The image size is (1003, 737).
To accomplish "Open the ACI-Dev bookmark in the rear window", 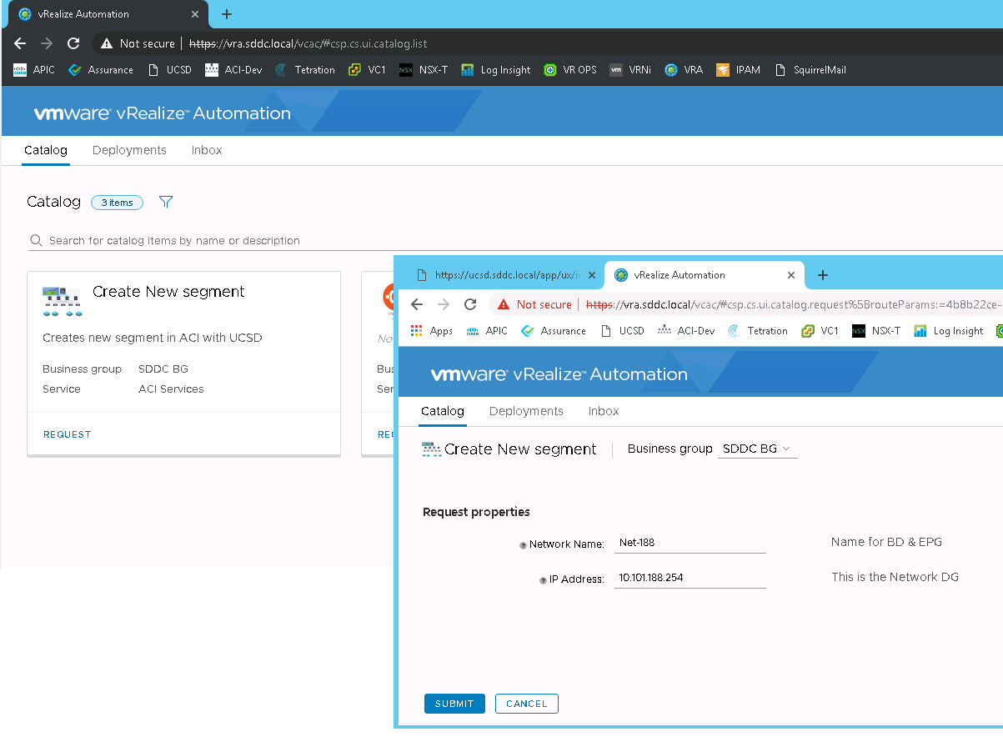I will tap(233, 70).
